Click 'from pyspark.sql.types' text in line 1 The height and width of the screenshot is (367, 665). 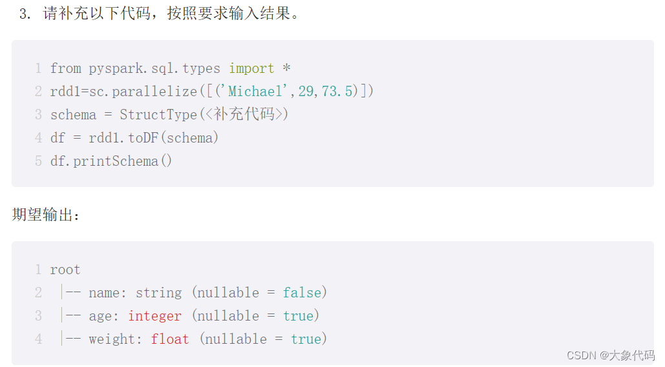click(135, 68)
